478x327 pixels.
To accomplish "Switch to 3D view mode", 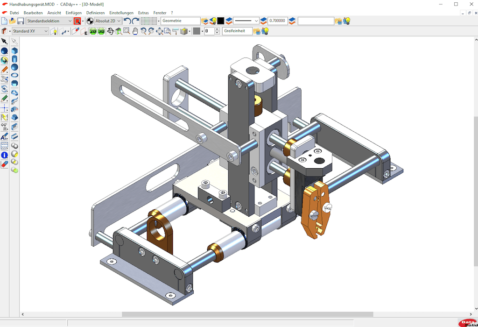I will tap(101, 31).
